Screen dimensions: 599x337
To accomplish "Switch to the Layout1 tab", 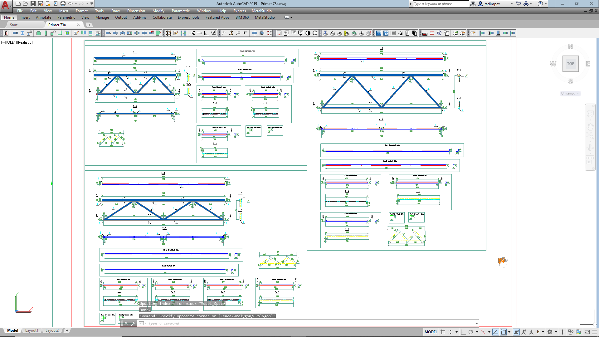I will click(32, 330).
